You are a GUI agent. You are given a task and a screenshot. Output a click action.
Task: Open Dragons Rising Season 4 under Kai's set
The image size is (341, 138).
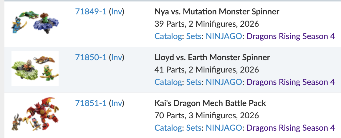pos(291,128)
